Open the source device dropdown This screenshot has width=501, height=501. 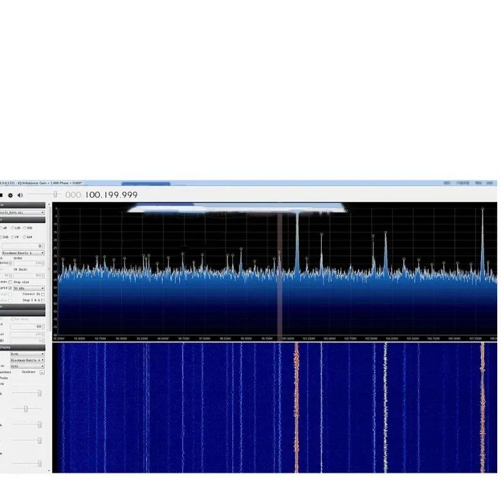pyautogui.click(x=23, y=212)
